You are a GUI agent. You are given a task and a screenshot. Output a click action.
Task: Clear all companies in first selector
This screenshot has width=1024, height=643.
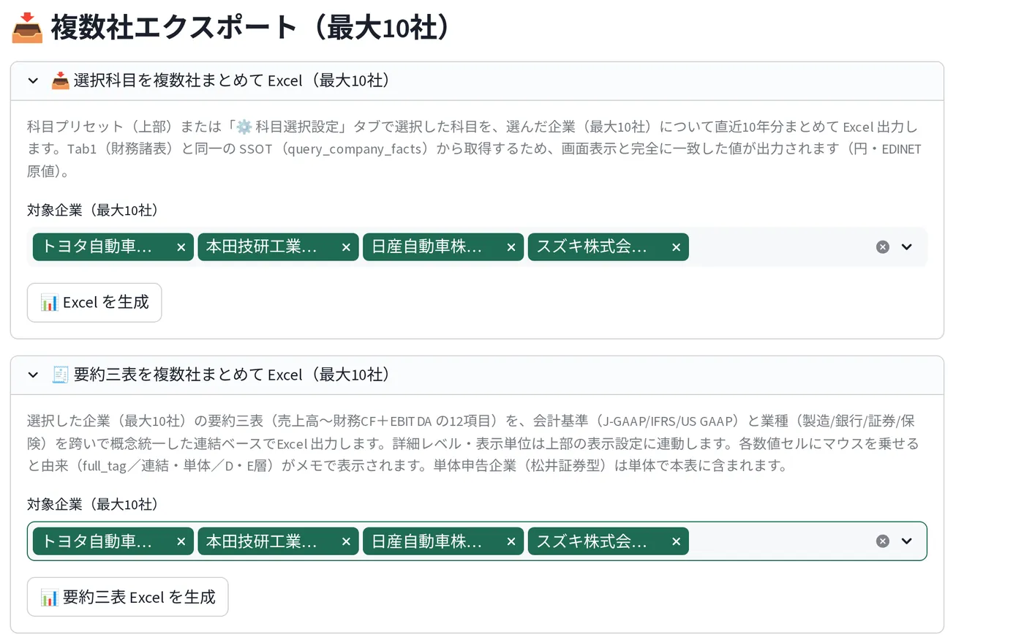883,247
